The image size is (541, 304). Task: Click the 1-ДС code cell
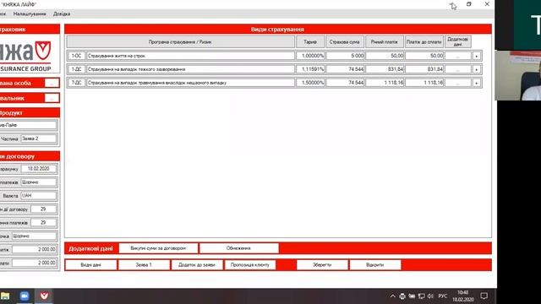[x=76, y=69]
